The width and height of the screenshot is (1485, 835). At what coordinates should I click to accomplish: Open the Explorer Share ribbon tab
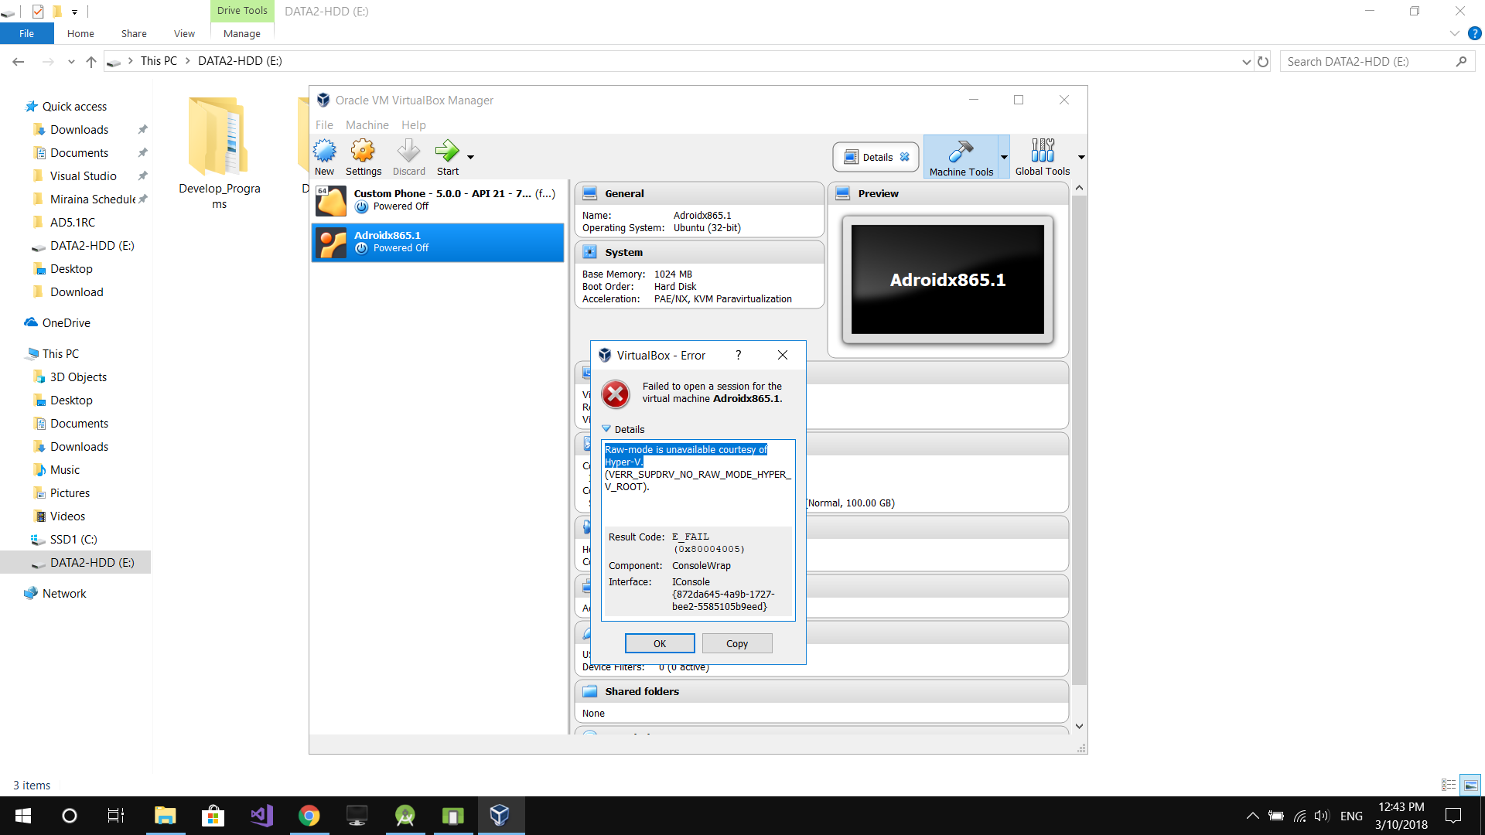coord(134,33)
